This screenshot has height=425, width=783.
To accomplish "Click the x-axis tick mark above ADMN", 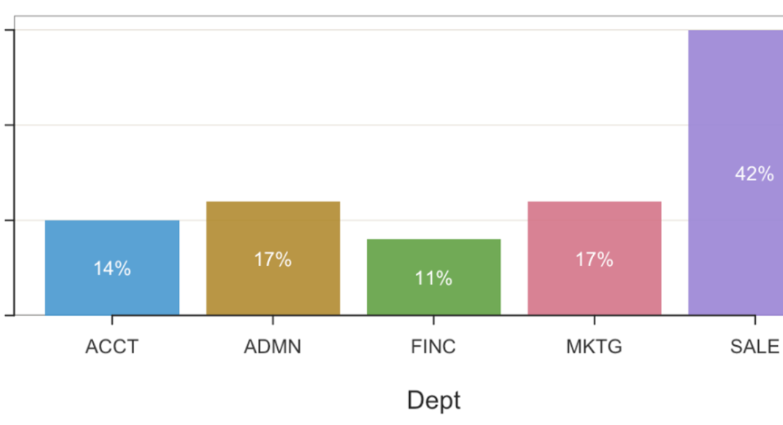I will pos(273,319).
